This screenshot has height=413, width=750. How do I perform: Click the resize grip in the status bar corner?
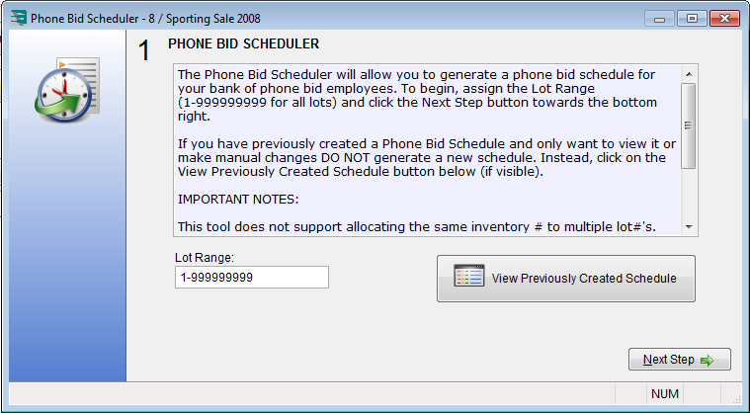(x=735, y=400)
